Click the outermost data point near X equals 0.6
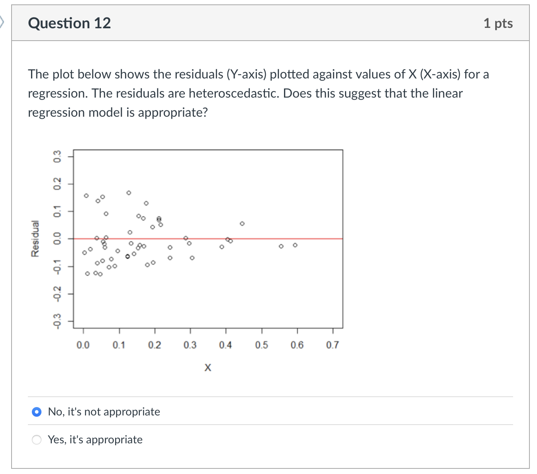537x474 pixels. tap(295, 245)
